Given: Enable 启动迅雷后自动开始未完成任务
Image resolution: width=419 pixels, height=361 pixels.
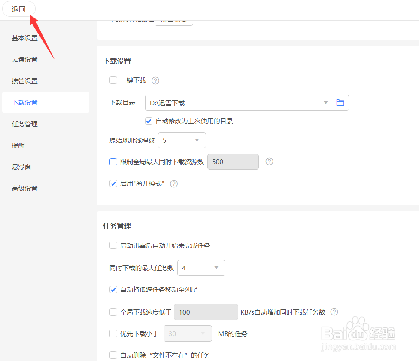Looking at the screenshot, I should point(113,244).
